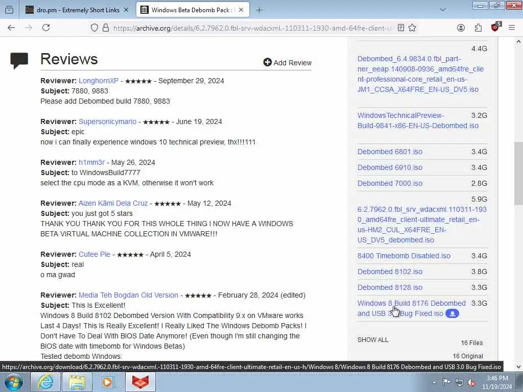Image resolution: width=523 pixels, height=392 pixels.
Task: Open network tray icon
Action: point(459,382)
